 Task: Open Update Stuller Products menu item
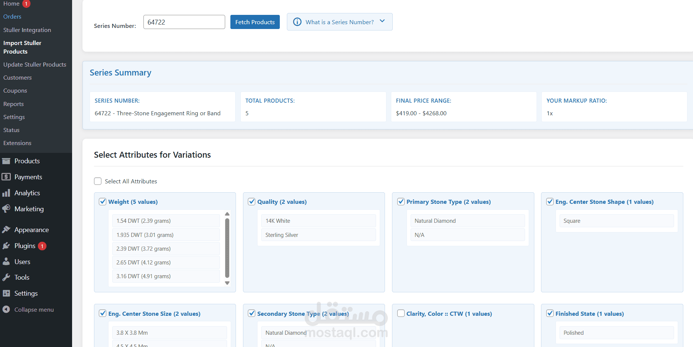(x=35, y=65)
